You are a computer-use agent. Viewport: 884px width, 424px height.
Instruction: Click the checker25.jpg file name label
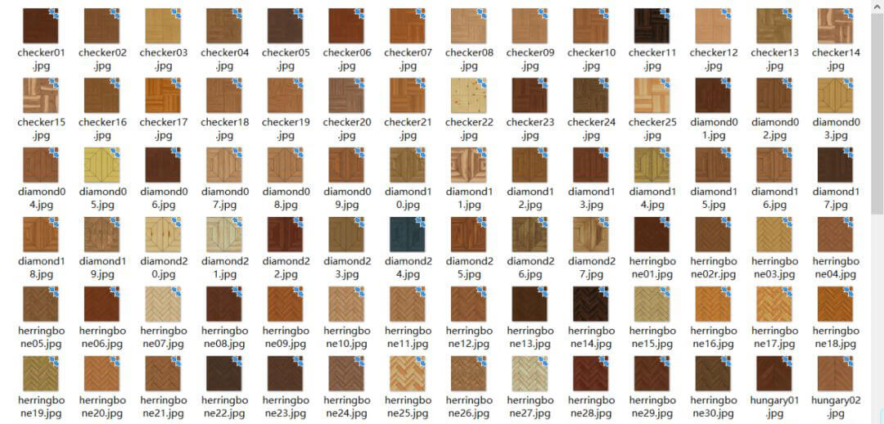pyautogui.click(x=652, y=129)
